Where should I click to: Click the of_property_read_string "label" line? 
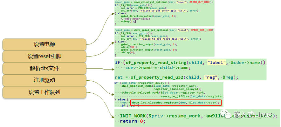point(190,63)
